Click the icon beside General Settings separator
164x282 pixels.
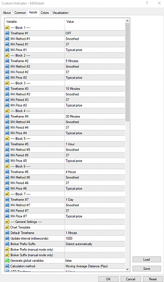click(7, 222)
